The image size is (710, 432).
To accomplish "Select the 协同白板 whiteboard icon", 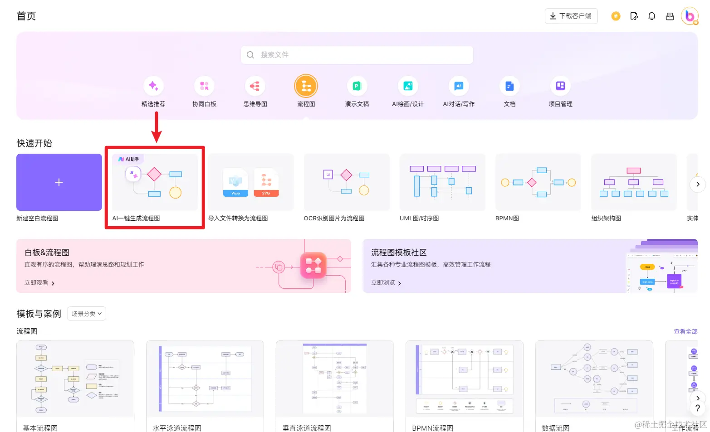I will point(204,86).
